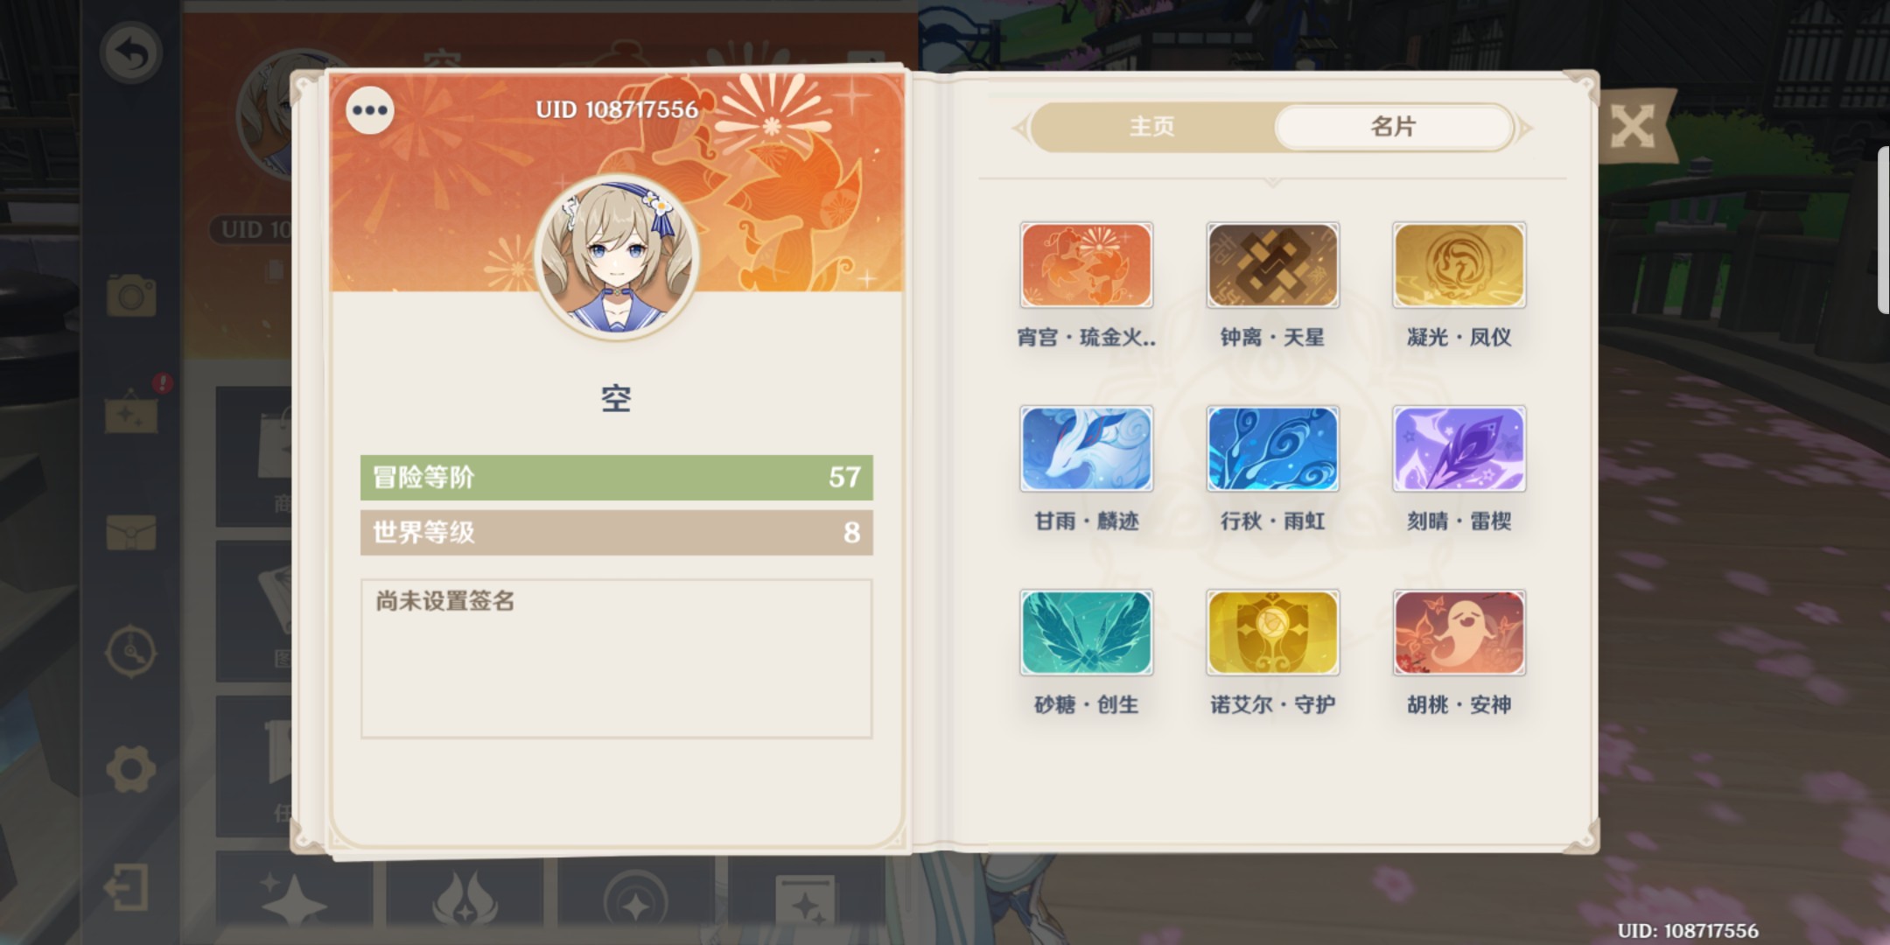Viewport: 1890px width, 945px height.
Task: Click the back arrow icon
Action: [131, 52]
